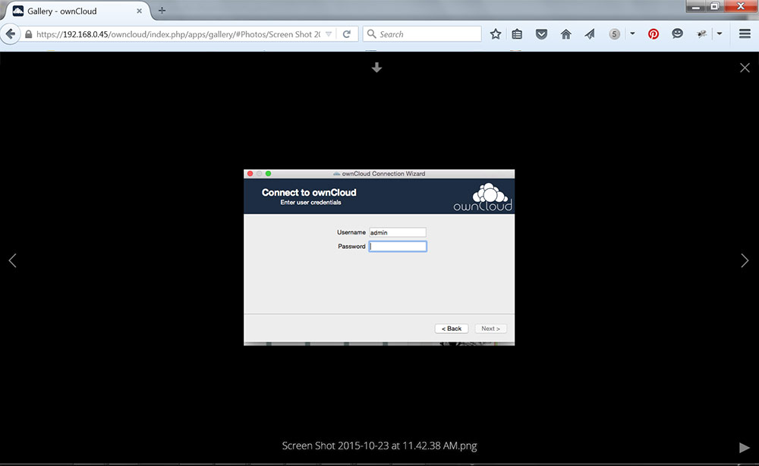Click the screenshot file name caption
Viewport: 759px width, 466px height.
tap(379, 446)
